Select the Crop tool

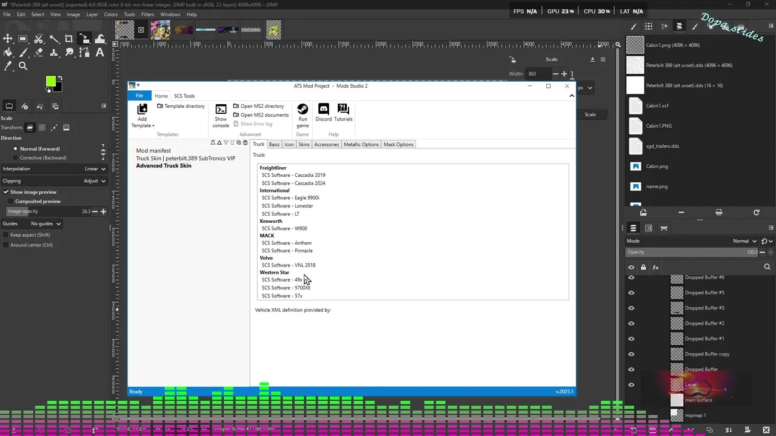pos(69,39)
